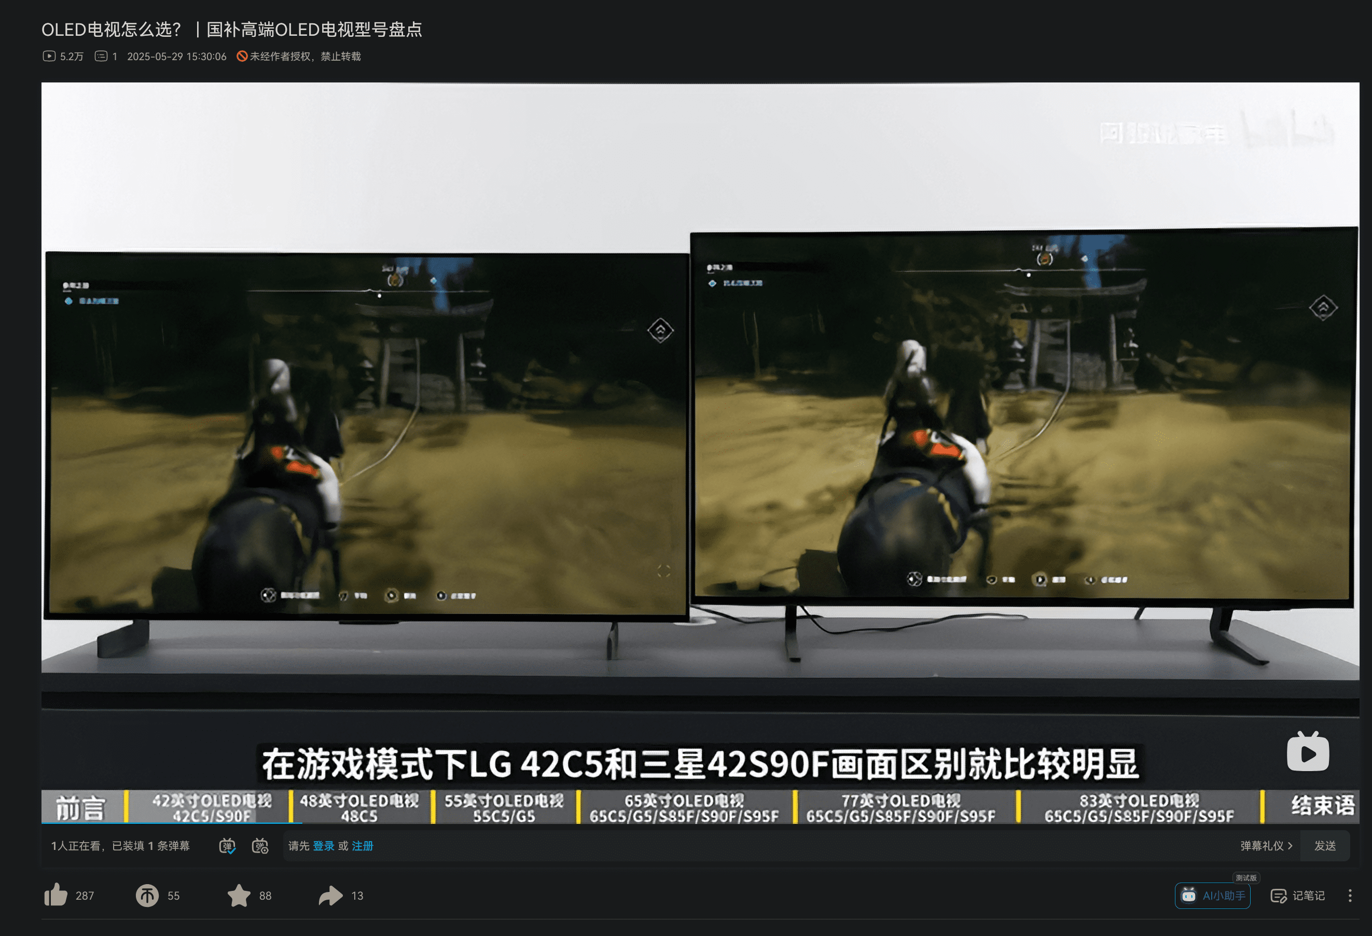Image resolution: width=1372 pixels, height=936 pixels.
Task: Click the blue video progress bar
Action: [171, 822]
